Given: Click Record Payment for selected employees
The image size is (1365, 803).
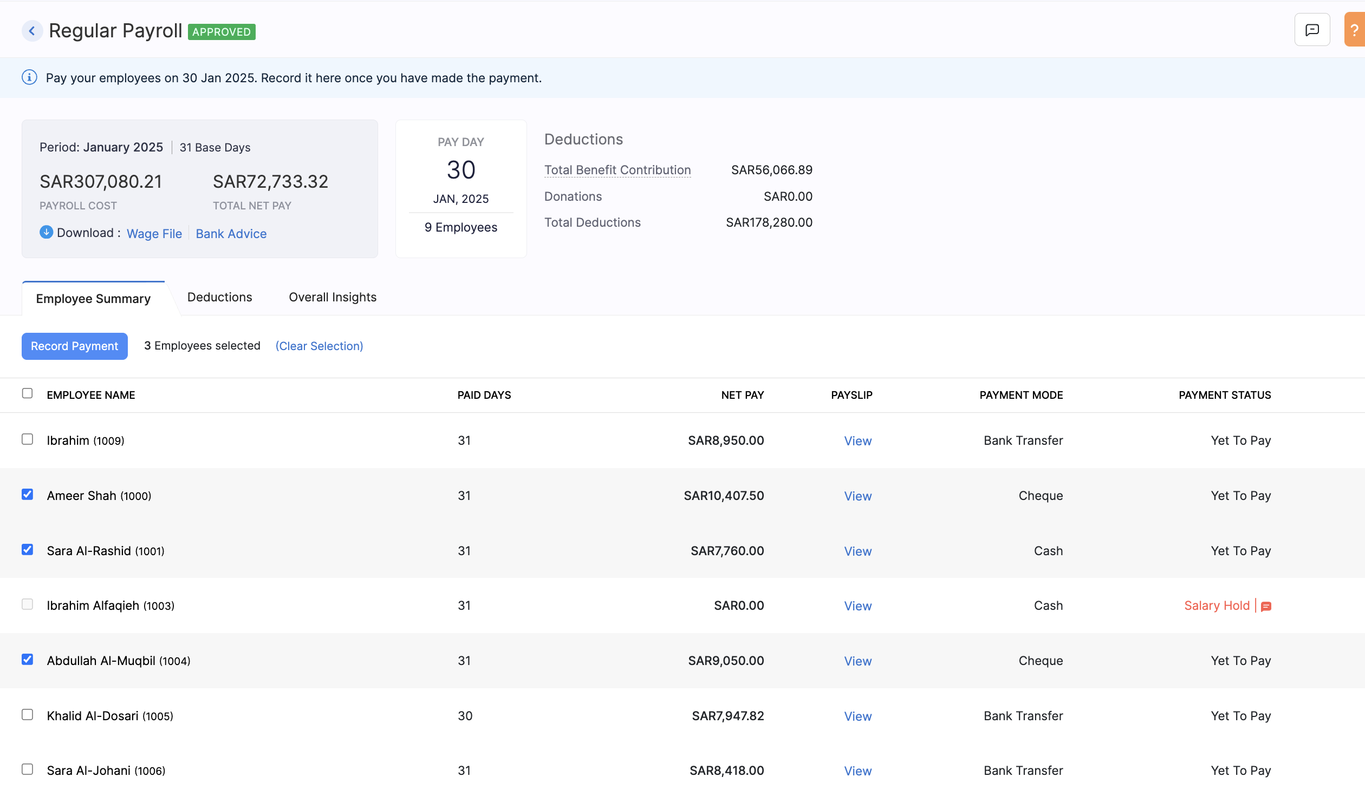Looking at the screenshot, I should tap(74, 346).
